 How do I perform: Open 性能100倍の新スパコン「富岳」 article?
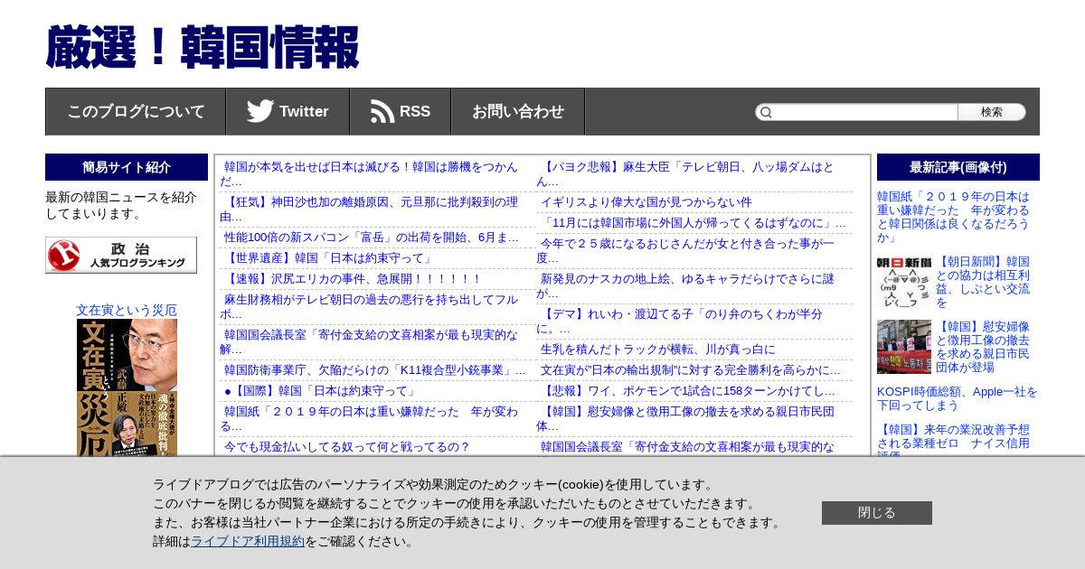(372, 238)
